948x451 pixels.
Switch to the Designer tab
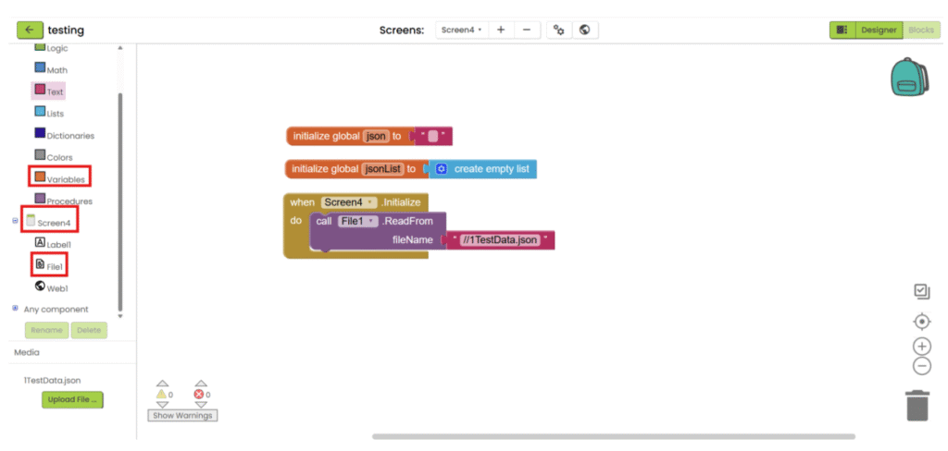point(878,30)
